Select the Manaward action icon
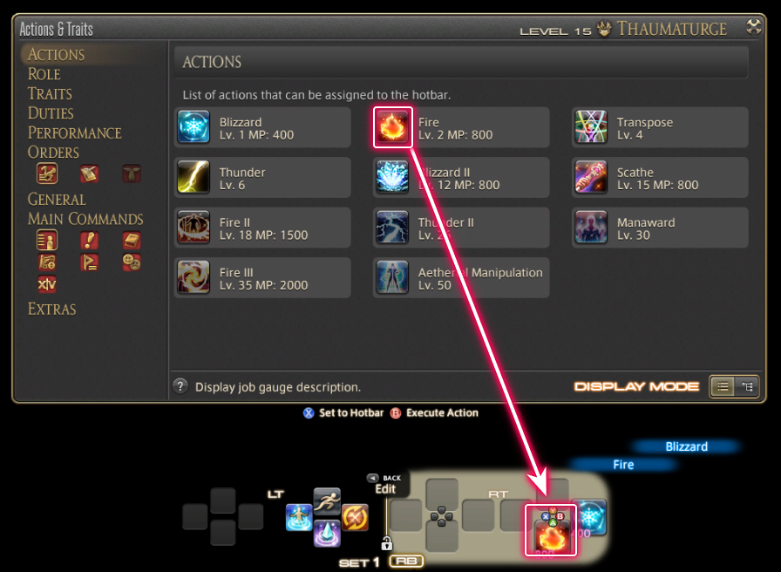 point(591,228)
